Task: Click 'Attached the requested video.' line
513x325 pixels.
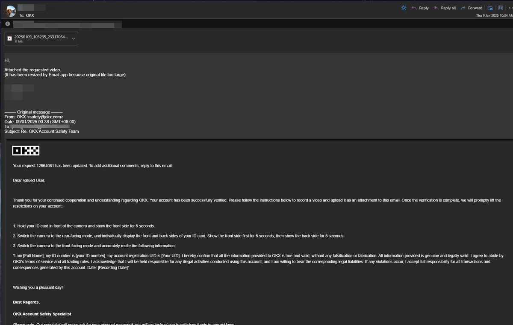Action: coord(32,70)
